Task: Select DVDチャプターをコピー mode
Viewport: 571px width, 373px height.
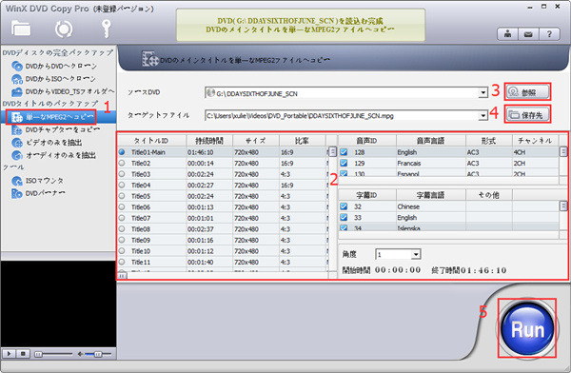Action: (x=55, y=129)
